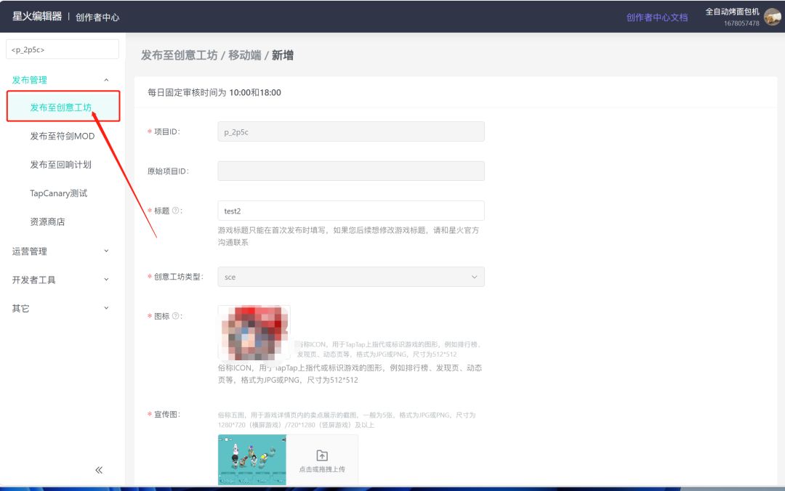Screen dimensions: 785x491
Task: Click 点击或拖拽上传 upload box
Action: pyautogui.click(x=322, y=460)
